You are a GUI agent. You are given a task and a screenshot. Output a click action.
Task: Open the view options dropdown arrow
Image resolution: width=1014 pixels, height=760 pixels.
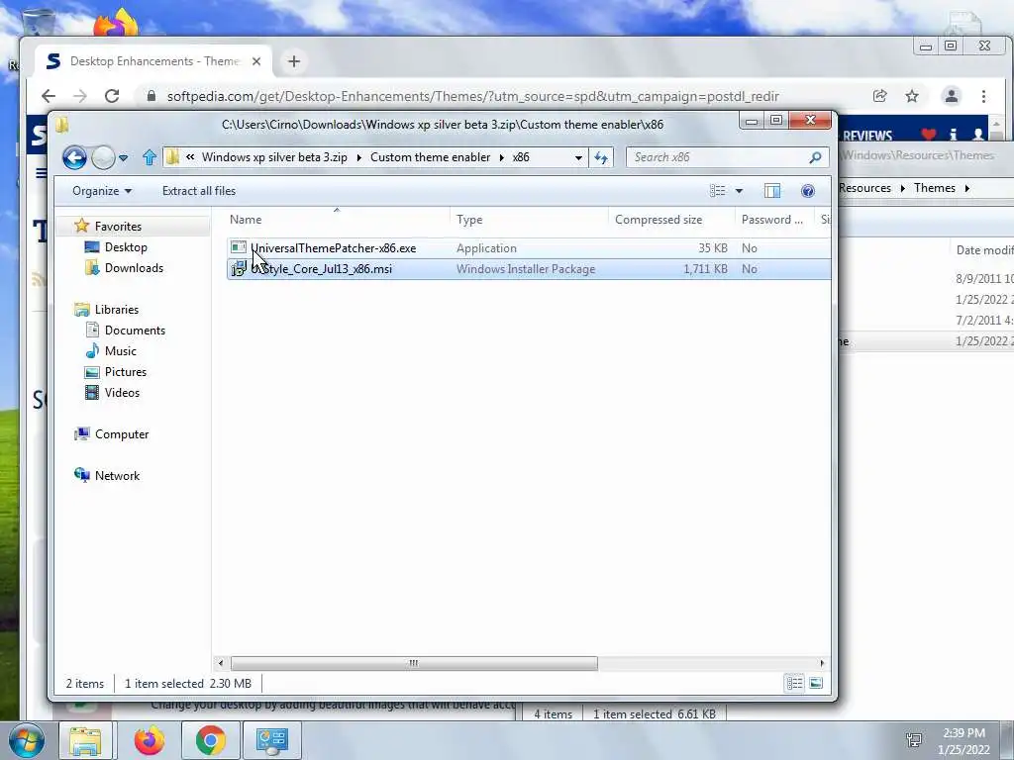[x=739, y=191]
